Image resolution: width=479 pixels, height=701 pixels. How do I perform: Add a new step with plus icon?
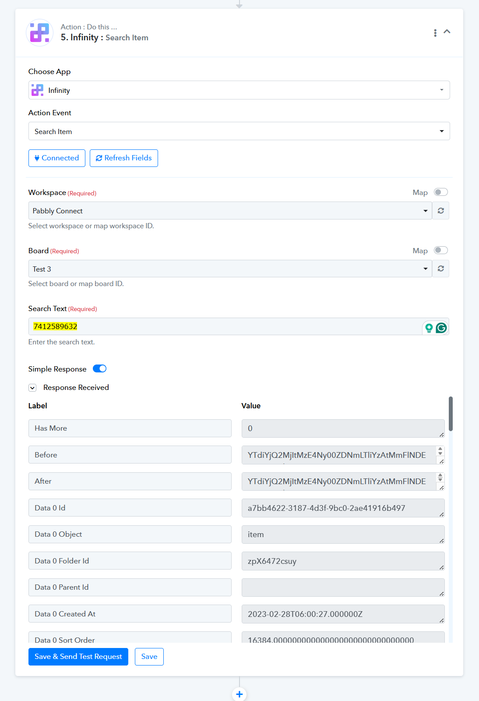point(239,694)
